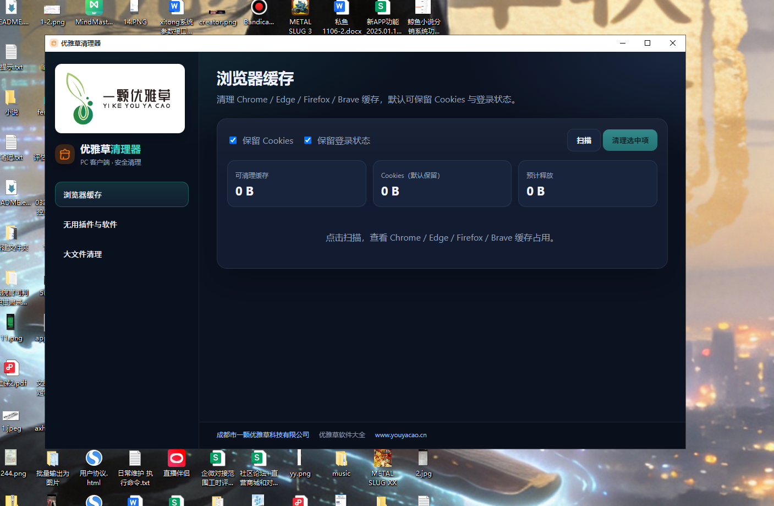Screen dimensions: 774x506
Task: Toggle the 保留 Cookies checkbox
Action: click(x=233, y=140)
